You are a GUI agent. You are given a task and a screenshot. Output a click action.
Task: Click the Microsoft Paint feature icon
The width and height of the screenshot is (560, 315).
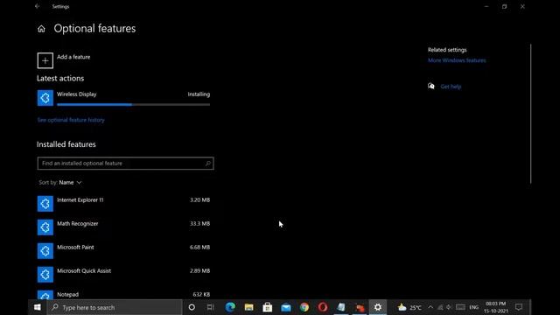(x=45, y=251)
